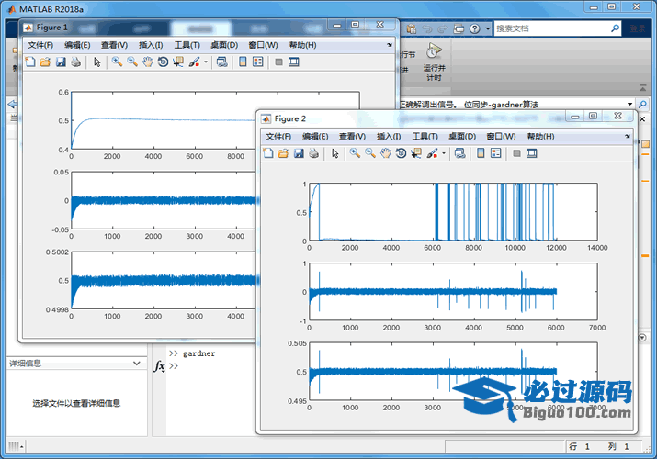Activate Zoom Out tool in Figure 1

pos(132,62)
